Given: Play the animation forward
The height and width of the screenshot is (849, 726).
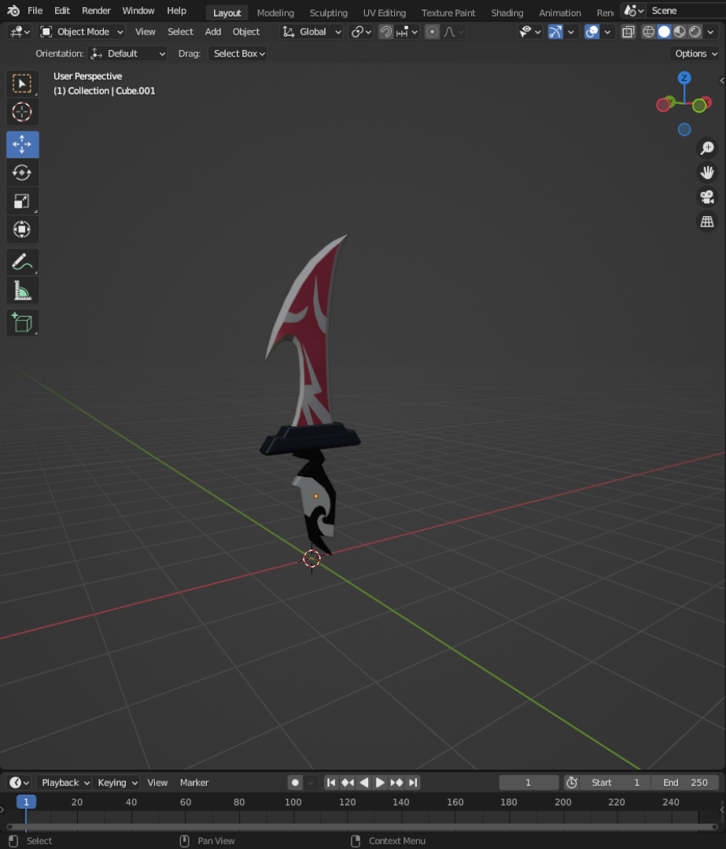Looking at the screenshot, I should point(380,782).
